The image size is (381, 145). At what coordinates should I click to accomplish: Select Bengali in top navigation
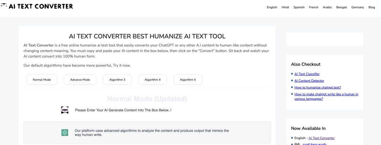(x=342, y=7)
